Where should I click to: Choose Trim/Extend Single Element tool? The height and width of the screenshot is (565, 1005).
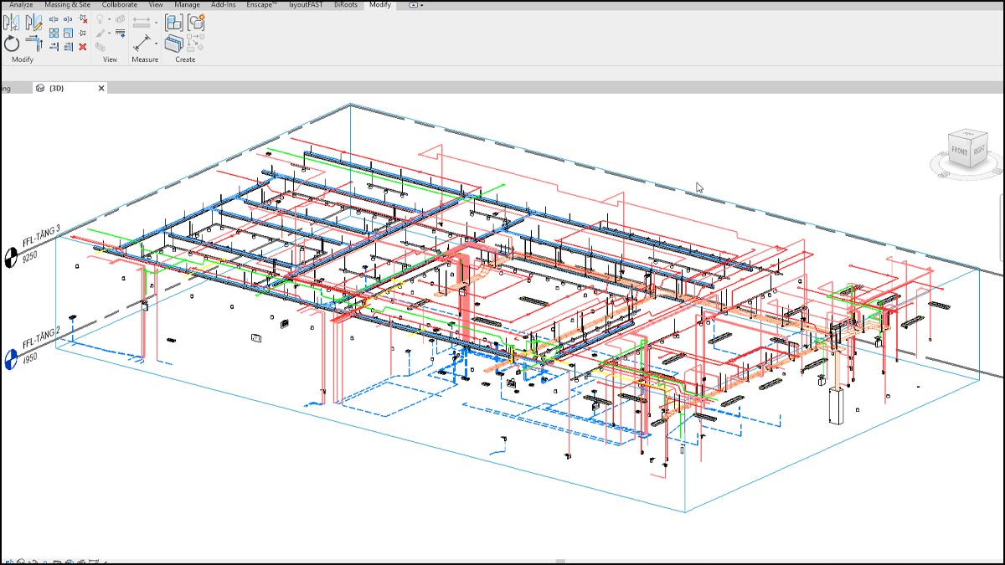(x=54, y=47)
